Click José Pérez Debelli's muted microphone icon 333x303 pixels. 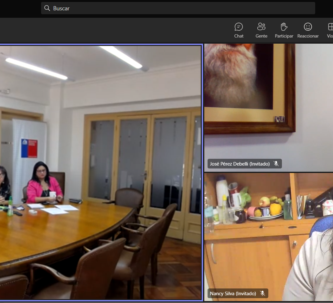(x=276, y=164)
